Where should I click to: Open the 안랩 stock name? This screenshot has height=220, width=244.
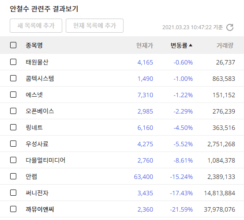coord(31,177)
